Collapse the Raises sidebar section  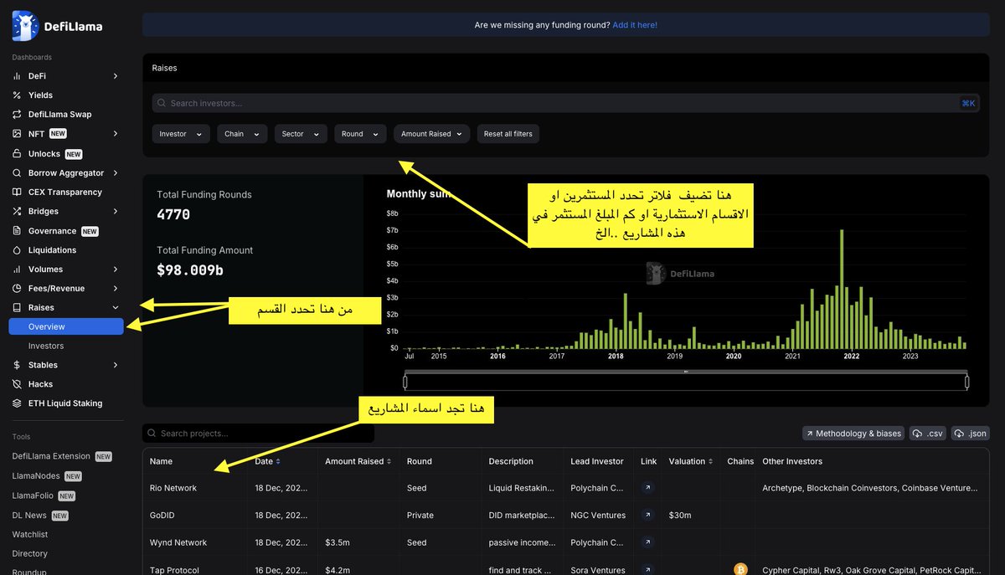tap(116, 308)
